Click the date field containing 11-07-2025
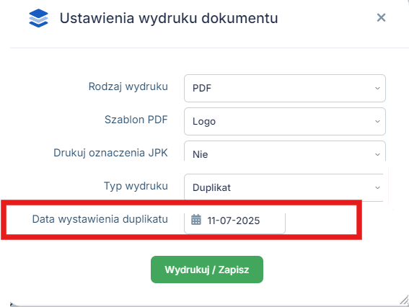409x307 pixels. 234,223
